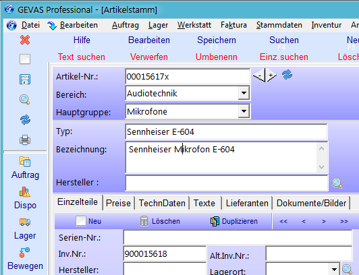Click the previous article minus arrow
Image resolution: width=359 pixels, height=275 pixels.
pos(259,75)
